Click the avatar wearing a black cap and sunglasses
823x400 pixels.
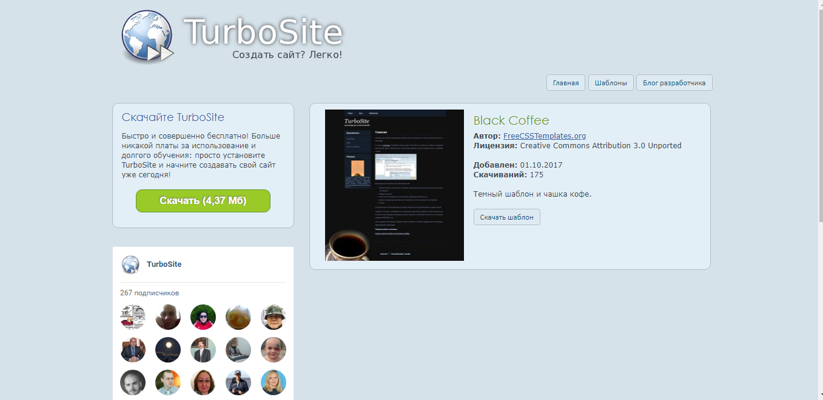coord(238,382)
